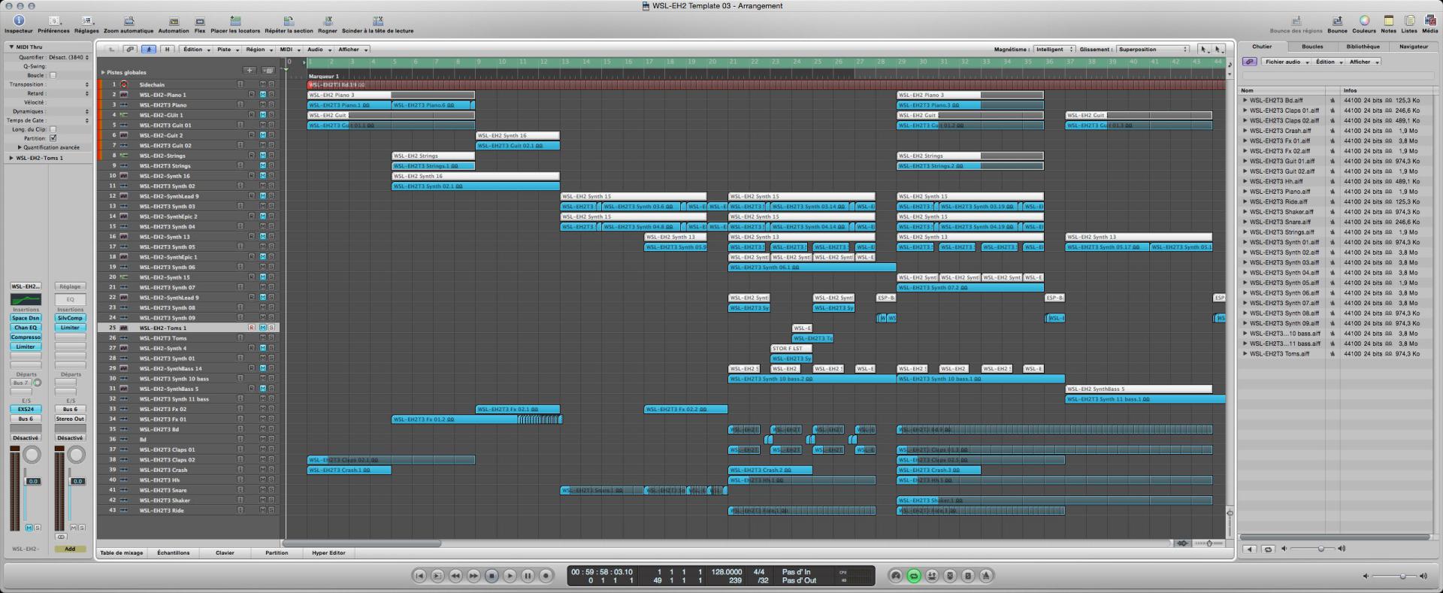Image resolution: width=1443 pixels, height=593 pixels.
Task: Click the Arrange link chain button
Action: point(130,50)
